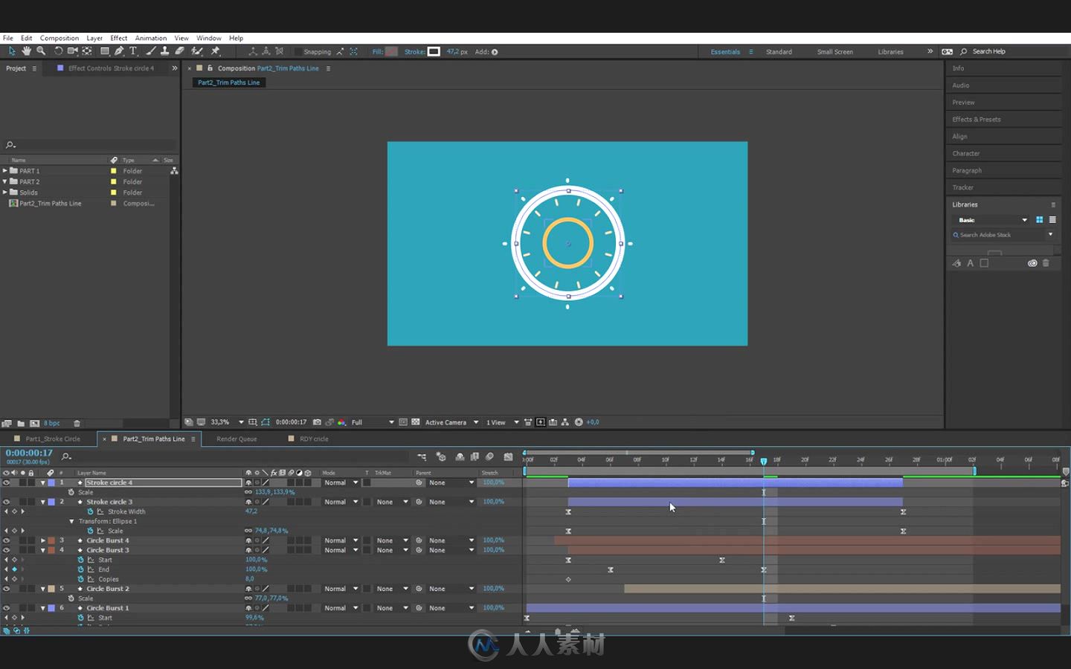
Task: Select the Pen tool
Action: pos(119,51)
